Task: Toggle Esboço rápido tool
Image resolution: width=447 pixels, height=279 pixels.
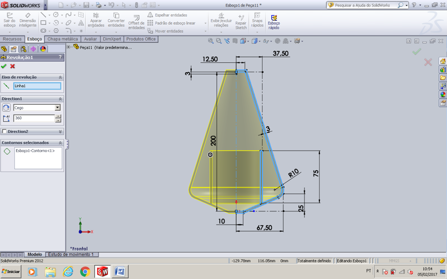Action: 273,22
